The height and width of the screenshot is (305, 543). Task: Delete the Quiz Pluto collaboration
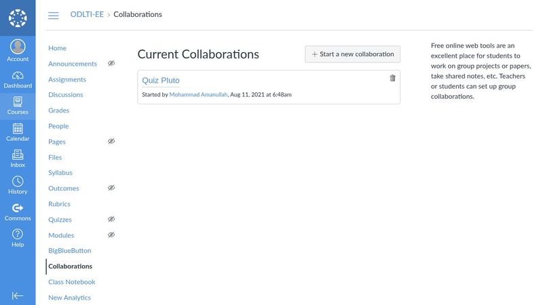click(392, 78)
